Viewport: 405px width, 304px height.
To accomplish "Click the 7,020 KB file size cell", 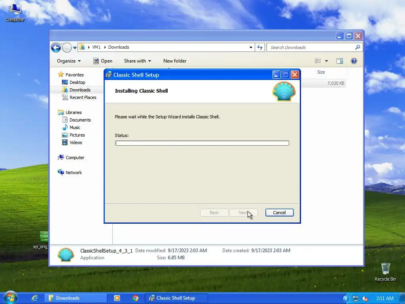I will pyautogui.click(x=335, y=83).
